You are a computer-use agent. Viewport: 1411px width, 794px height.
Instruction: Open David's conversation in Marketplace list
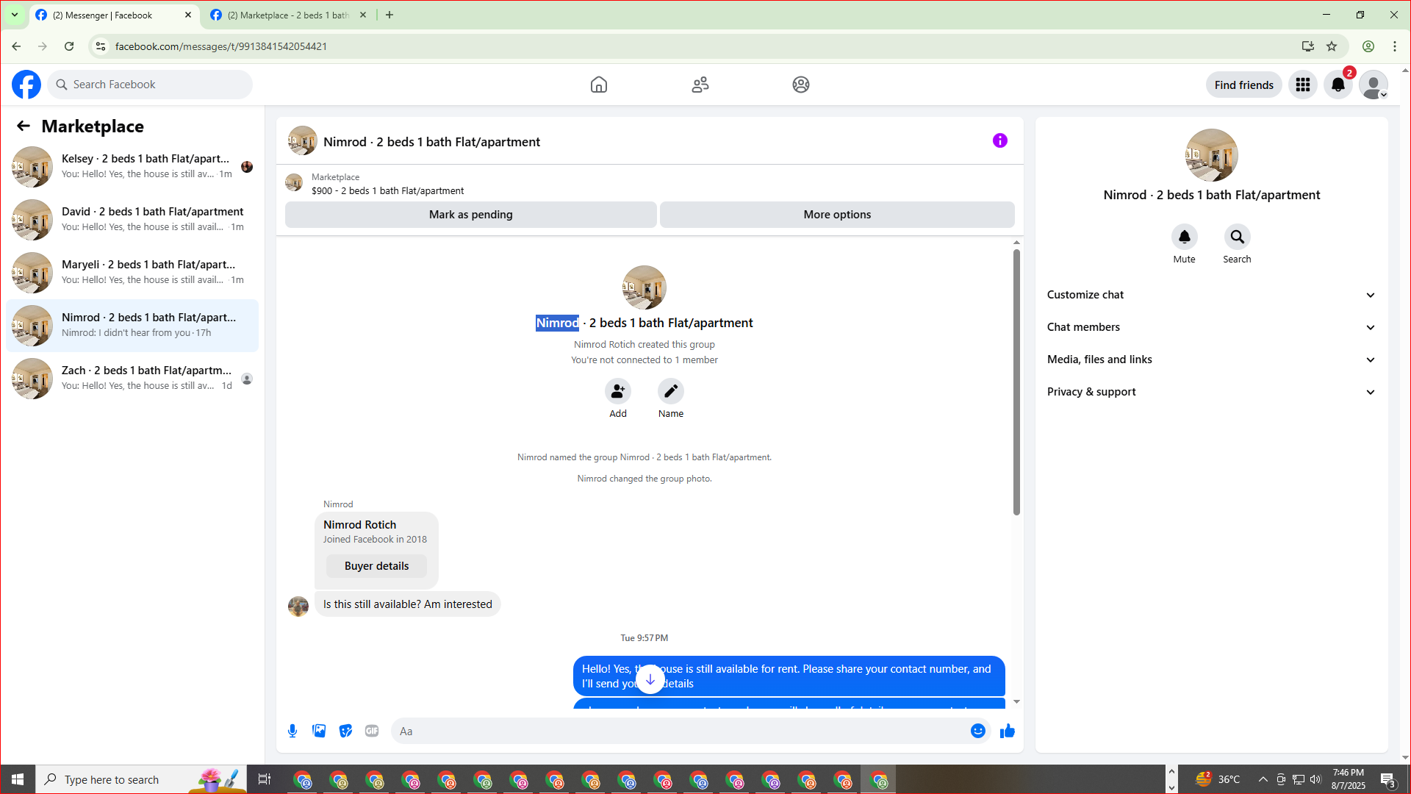(x=132, y=220)
